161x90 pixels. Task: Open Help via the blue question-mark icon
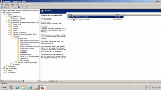[19, 7]
